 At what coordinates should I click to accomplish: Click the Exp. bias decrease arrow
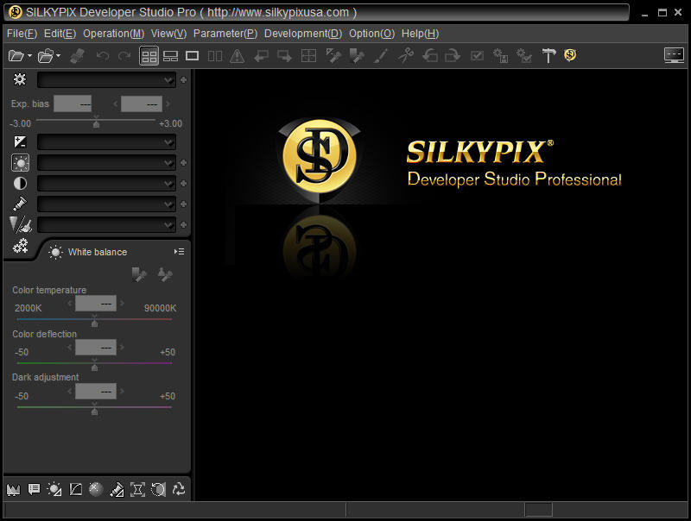coord(113,104)
